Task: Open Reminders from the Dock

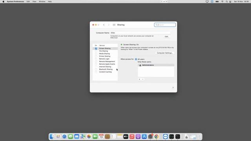Action: (x=113, y=137)
